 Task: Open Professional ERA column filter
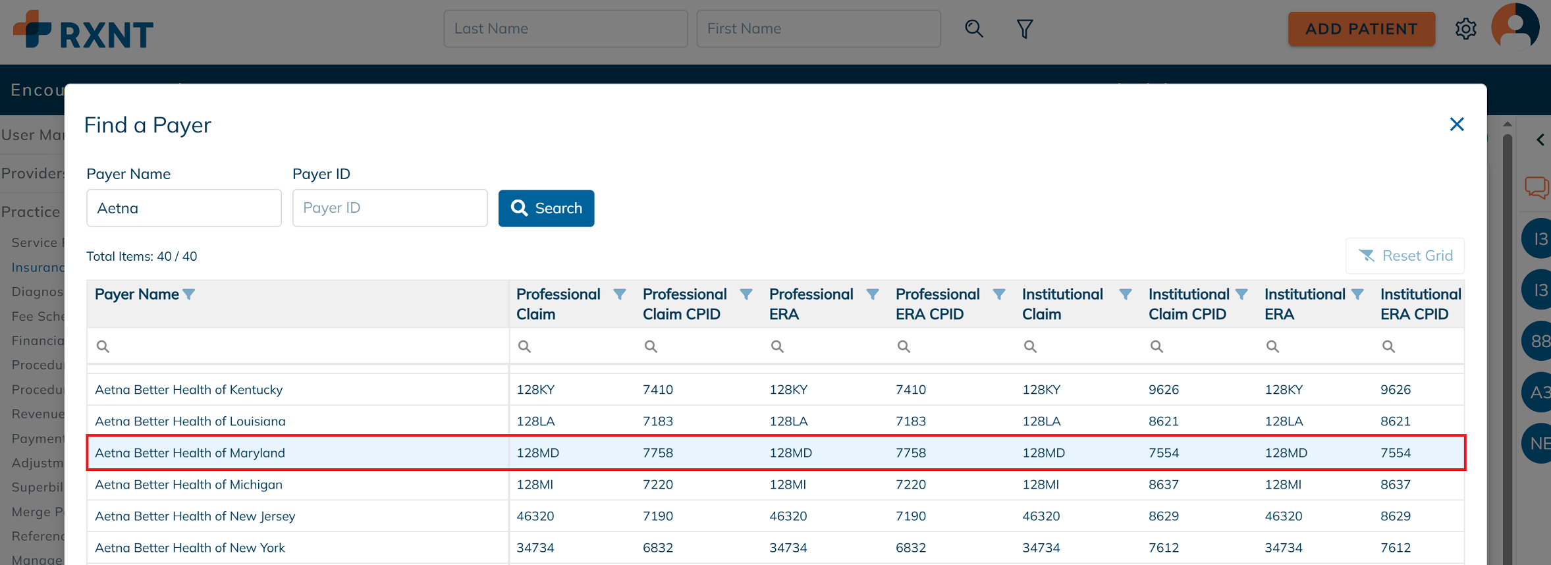click(872, 294)
